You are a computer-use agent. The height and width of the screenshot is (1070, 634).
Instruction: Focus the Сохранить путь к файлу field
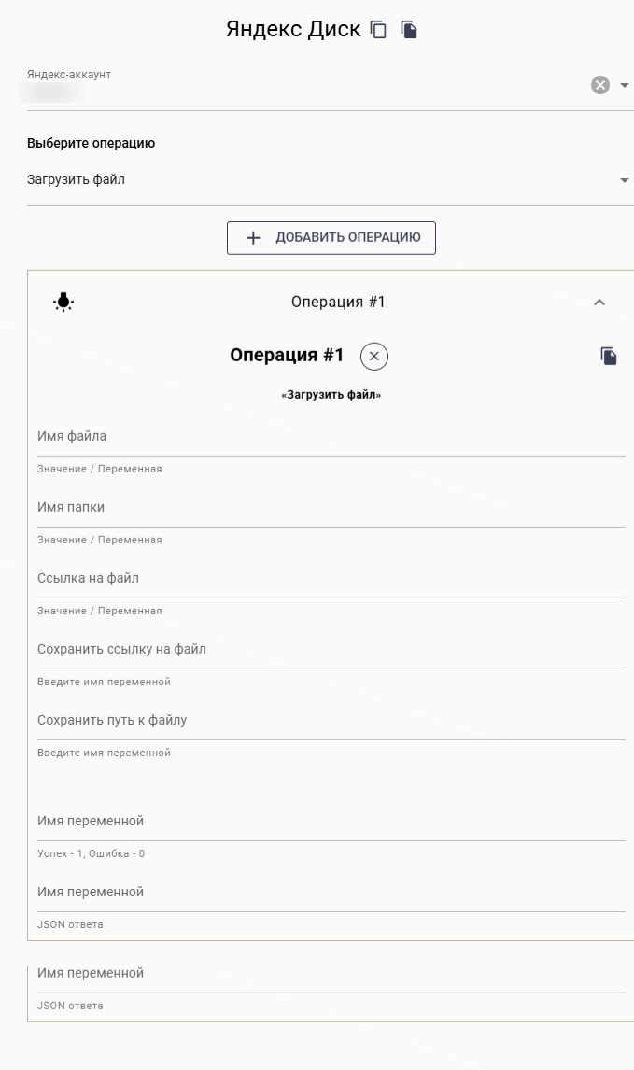click(331, 721)
